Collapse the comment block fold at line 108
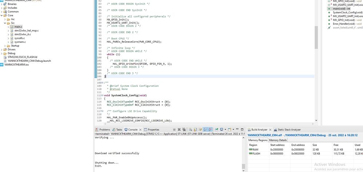 tap(102, 83)
